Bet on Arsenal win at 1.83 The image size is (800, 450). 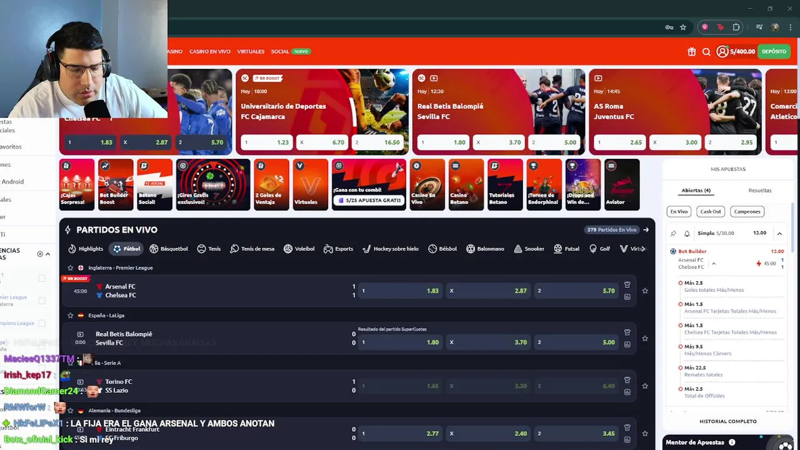[400, 291]
